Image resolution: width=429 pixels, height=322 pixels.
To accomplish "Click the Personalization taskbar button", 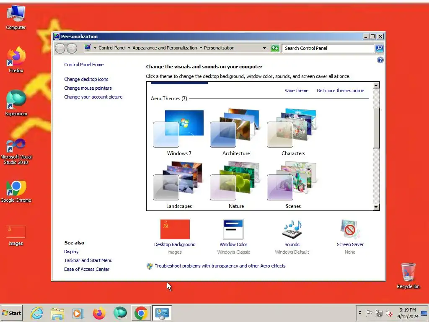I will click(x=162, y=313).
